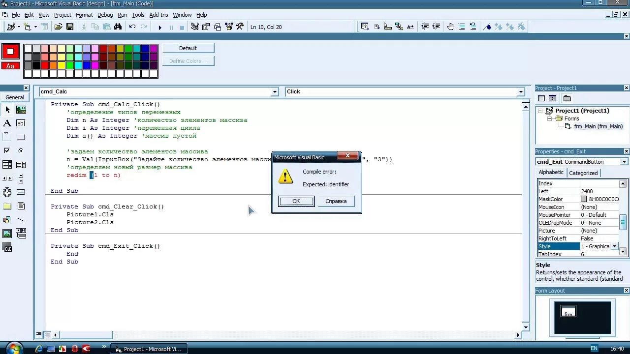Click the Open Project toolbar icon
Image resolution: width=630 pixels, height=354 pixels.
click(59, 27)
